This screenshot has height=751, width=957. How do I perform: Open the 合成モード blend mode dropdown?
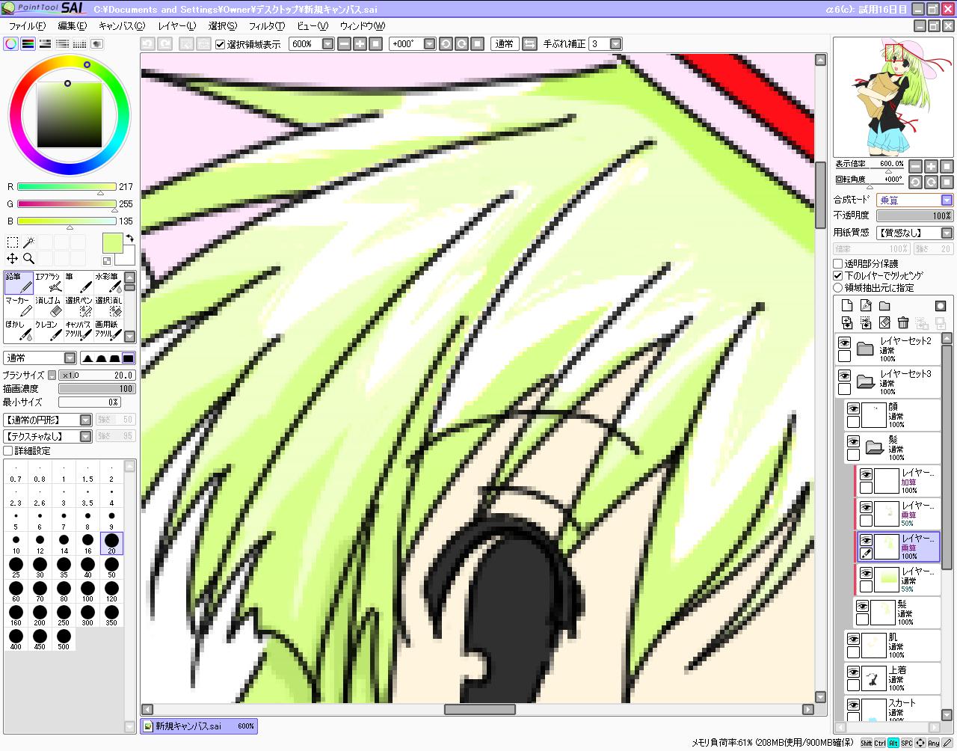[947, 200]
